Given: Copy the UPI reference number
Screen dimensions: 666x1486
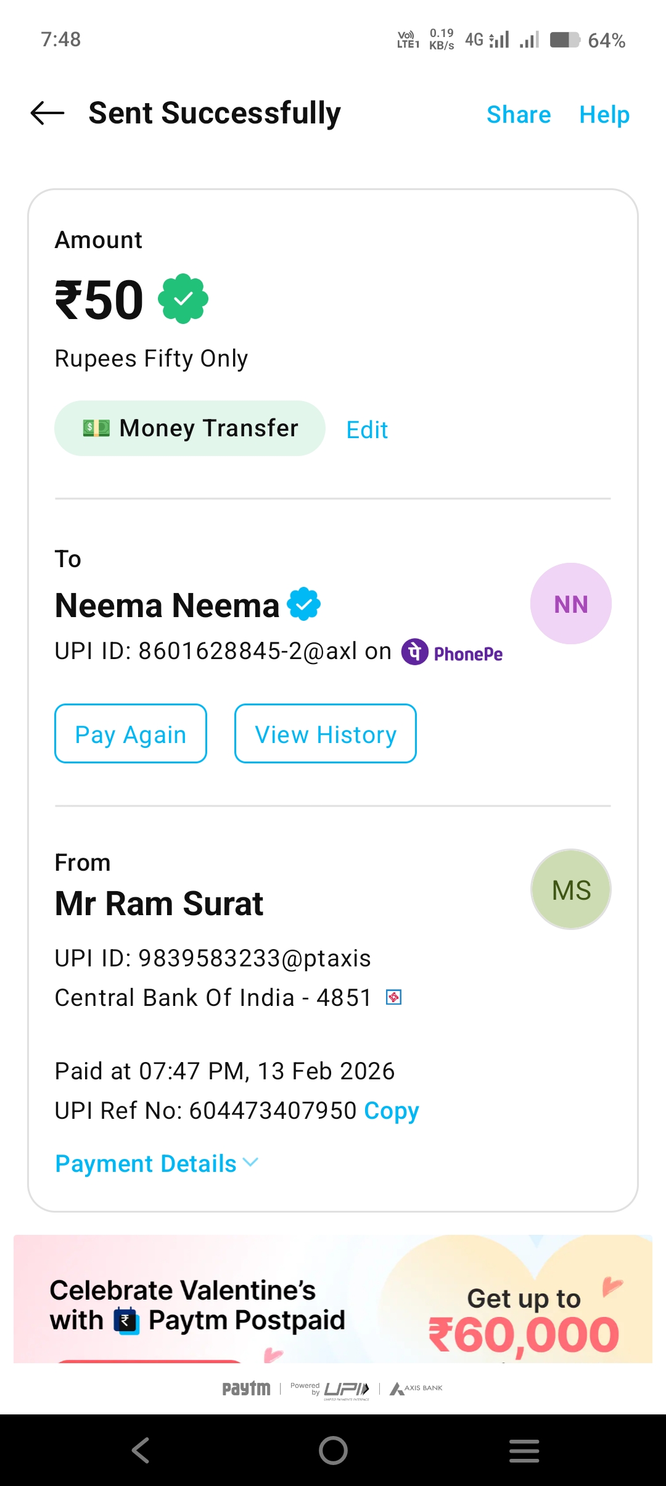Looking at the screenshot, I should pyautogui.click(x=392, y=1111).
